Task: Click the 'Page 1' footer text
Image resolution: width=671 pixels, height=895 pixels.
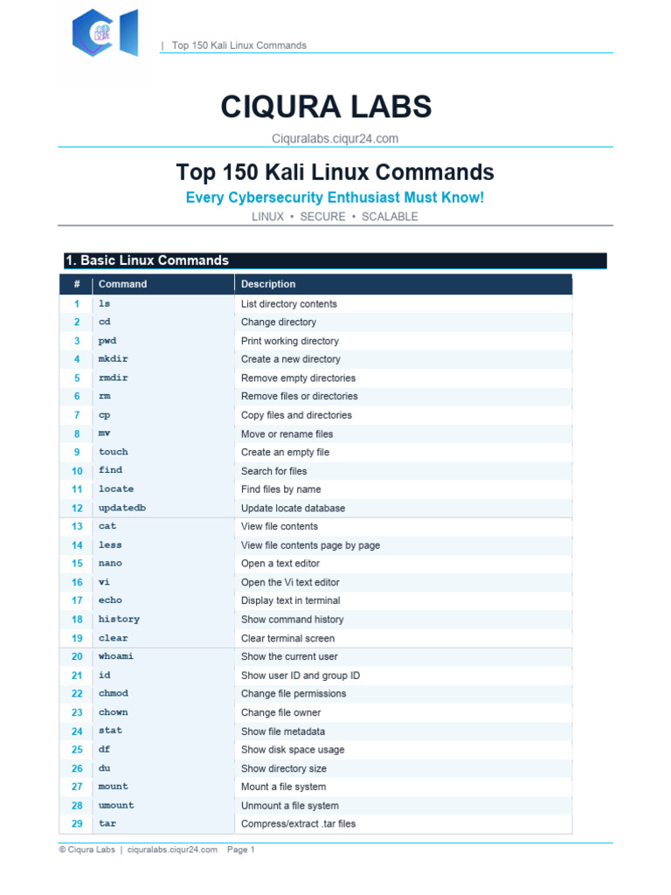Action: tap(241, 850)
